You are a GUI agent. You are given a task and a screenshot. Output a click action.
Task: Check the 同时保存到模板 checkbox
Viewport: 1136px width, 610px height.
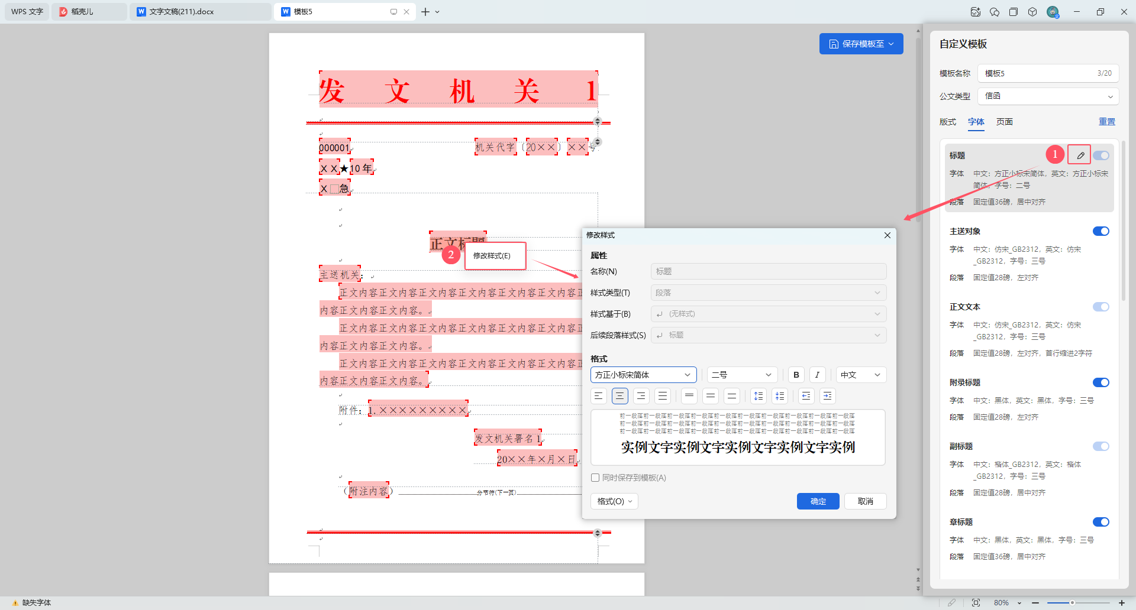point(595,478)
